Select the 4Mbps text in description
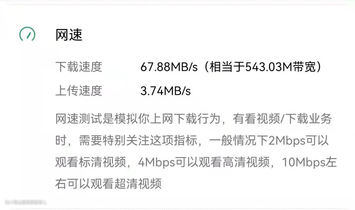Viewport: 355px width, 210px height. (x=156, y=162)
